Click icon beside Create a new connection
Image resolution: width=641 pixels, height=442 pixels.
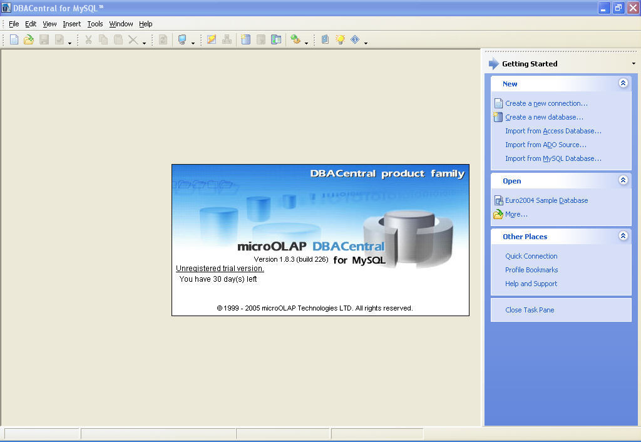[x=498, y=103]
